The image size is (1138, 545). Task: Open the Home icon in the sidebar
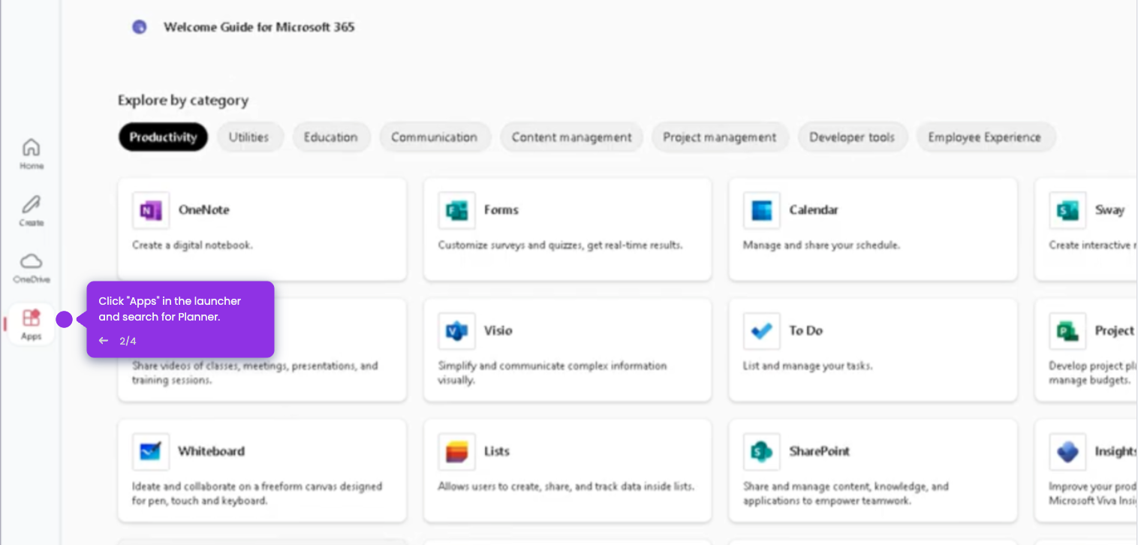coord(31,147)
